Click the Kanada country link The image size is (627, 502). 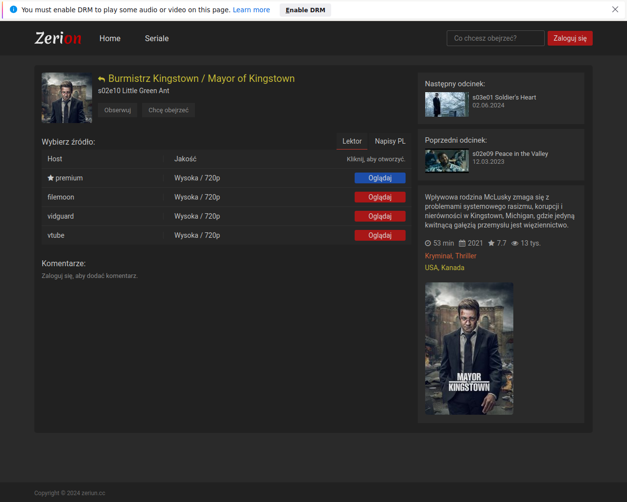click(453, 268)
